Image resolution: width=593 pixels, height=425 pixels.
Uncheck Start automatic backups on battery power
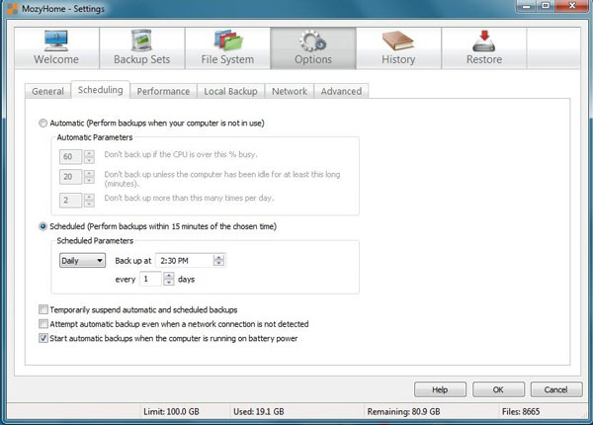43,338
